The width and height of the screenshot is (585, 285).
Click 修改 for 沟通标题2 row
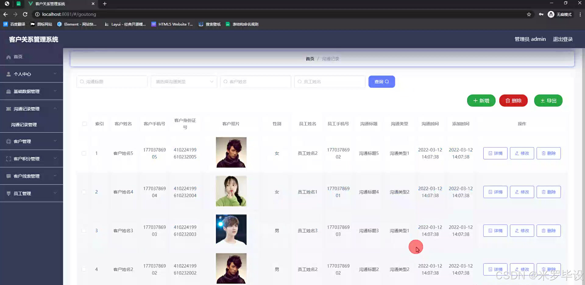pos(522,269)
